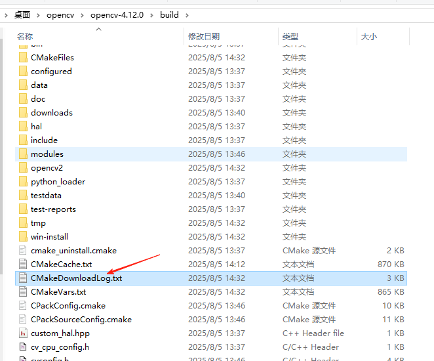Image resolution: width=434 pixels, height=361 pixels.
Task: Select the CMakeCache.txt file icon
Action: pos(23,265)
